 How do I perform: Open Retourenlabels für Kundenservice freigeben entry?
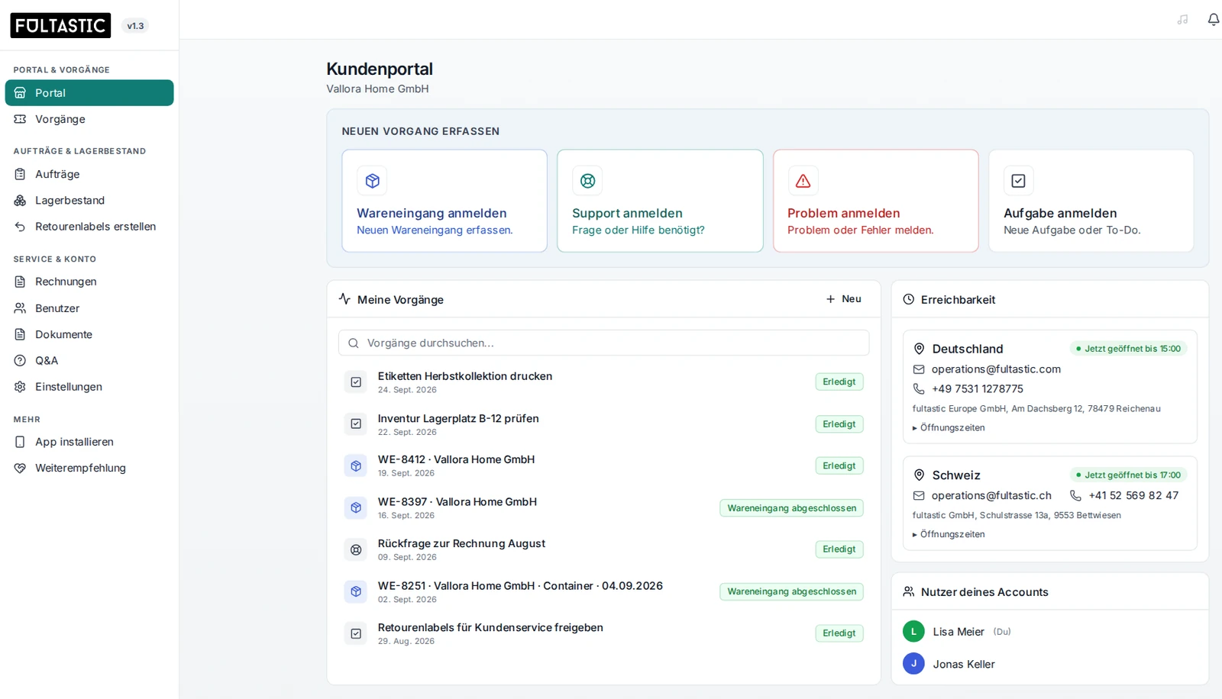(x=603, y=633)
